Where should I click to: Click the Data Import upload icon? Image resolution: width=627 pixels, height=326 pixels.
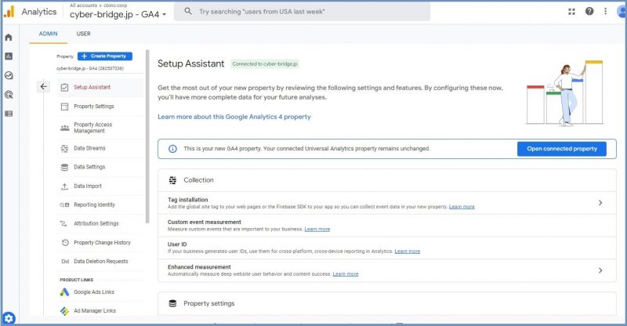(64, 187)
